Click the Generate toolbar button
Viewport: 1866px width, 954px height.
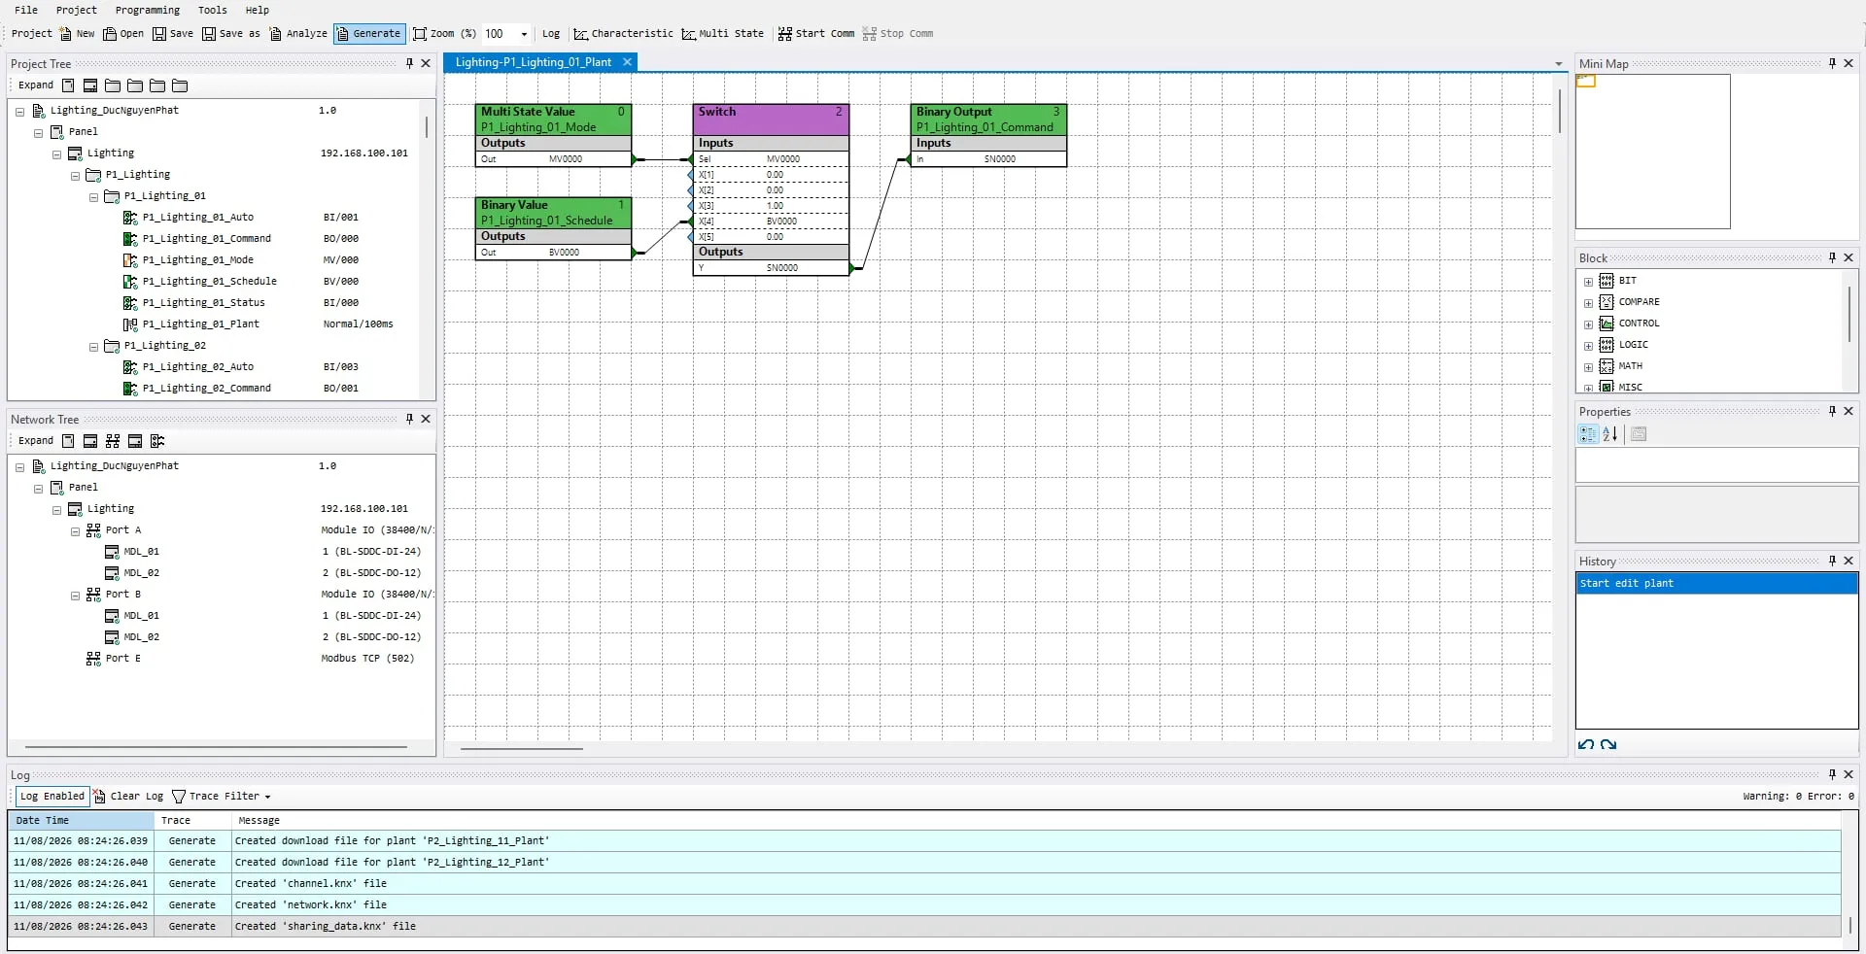(x=369, y=34)
